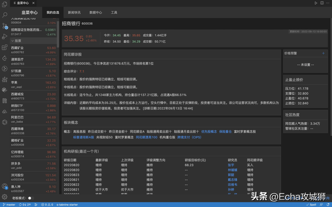Switch to the 数据中心 tab
Screen dimensions: 332x207
click(95, 11)
